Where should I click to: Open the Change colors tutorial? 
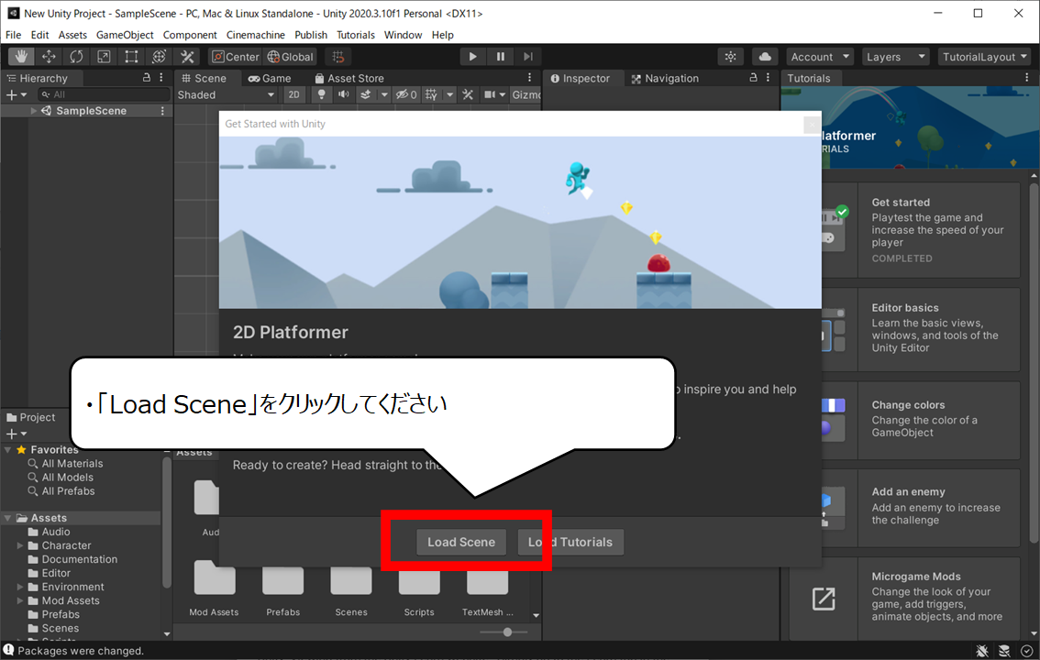[922, 420]
